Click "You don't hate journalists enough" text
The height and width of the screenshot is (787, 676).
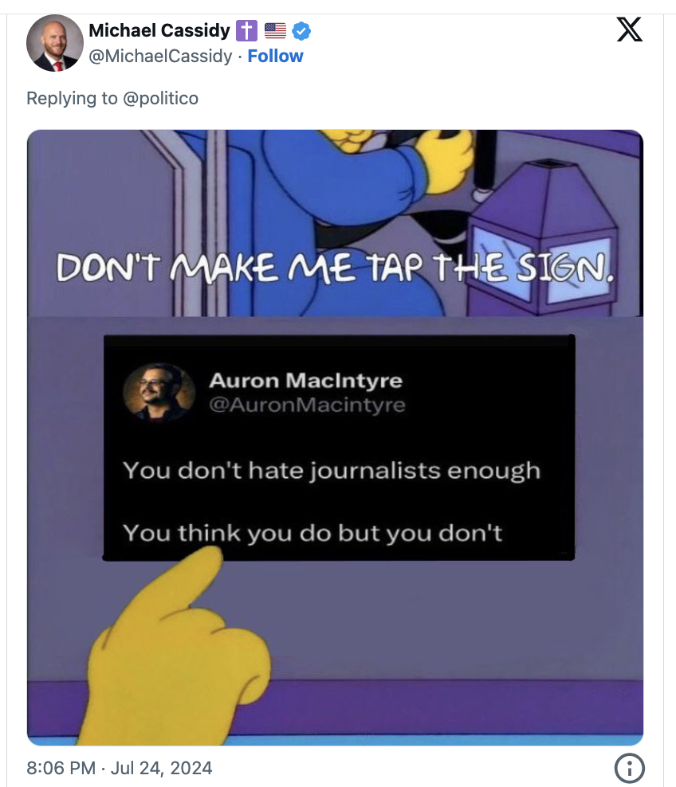coord(332,472)
